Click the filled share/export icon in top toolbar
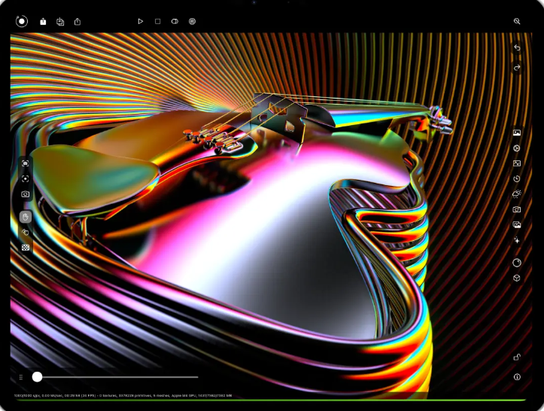The height and width of the screenshot is (411, 544). (x=43, y=22)
